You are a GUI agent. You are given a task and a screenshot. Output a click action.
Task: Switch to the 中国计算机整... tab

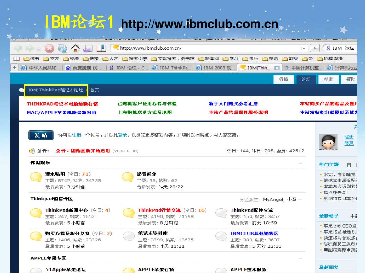304,68
